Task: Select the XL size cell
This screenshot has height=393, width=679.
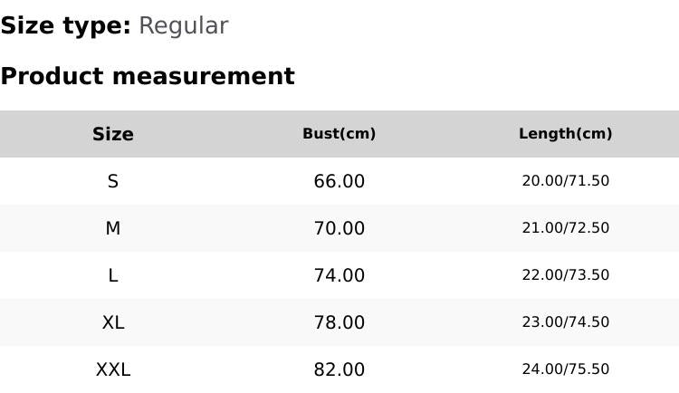Action: tap(113, 322)
